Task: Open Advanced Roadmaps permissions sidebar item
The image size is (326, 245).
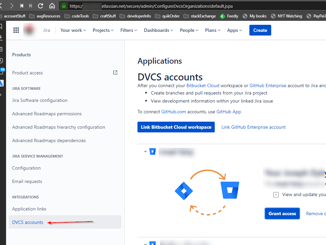Action: [47, 114]
